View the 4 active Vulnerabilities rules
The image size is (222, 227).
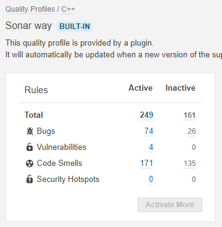[x=151, y=147]
